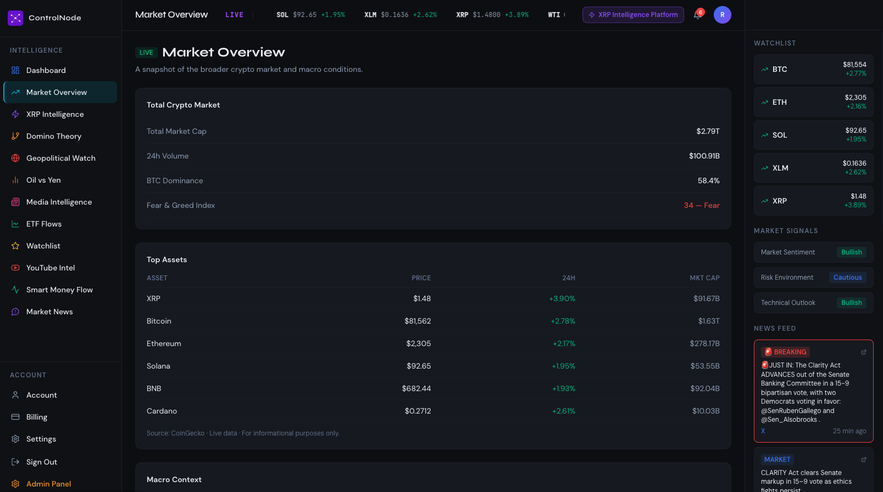Click the Domino Theory branch icon
The image size is (883, 492).
coord(15,136)
